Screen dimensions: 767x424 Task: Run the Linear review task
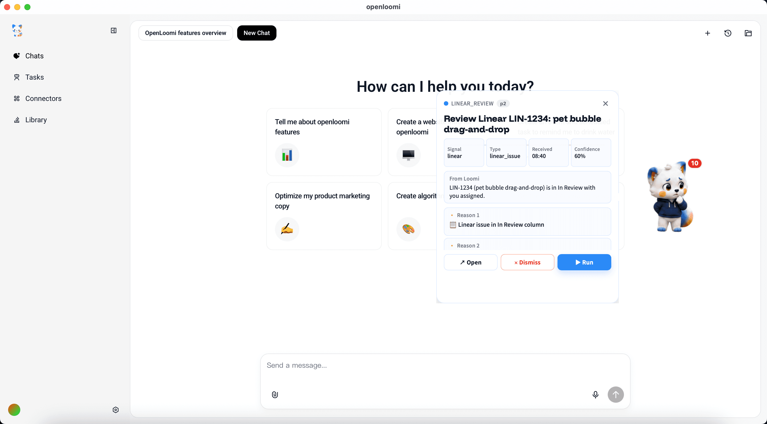click(x=584, y=262)
